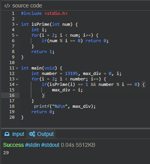The image size is (150, 164).
Task: Click the source code header label
Action: coord(27,6)
